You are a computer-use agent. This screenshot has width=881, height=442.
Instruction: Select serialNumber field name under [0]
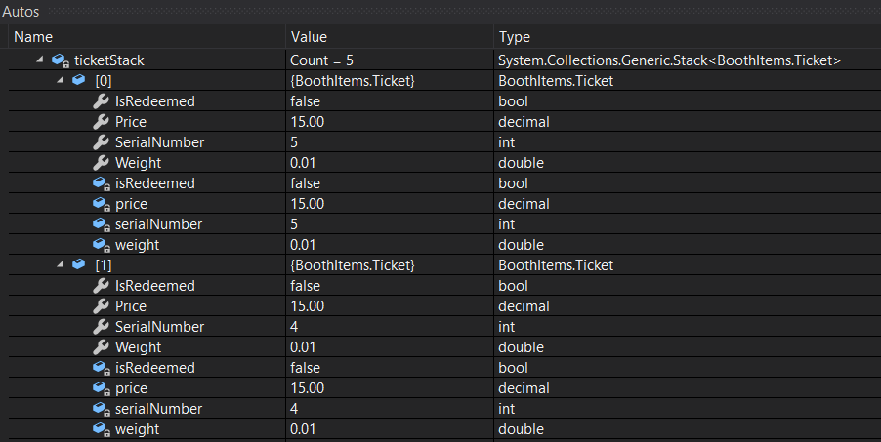point(158,224)
